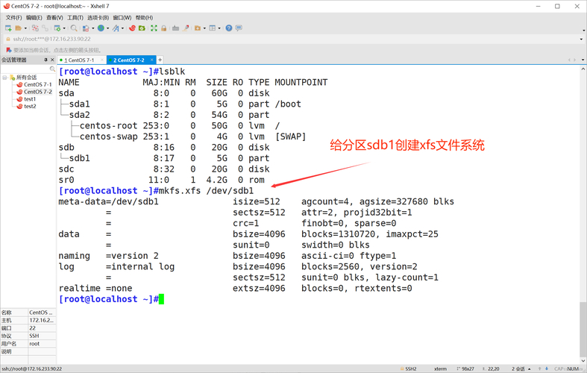Click the highlight pen toolbar icon
Screen dimensions: 587x373
pos(185,28)
